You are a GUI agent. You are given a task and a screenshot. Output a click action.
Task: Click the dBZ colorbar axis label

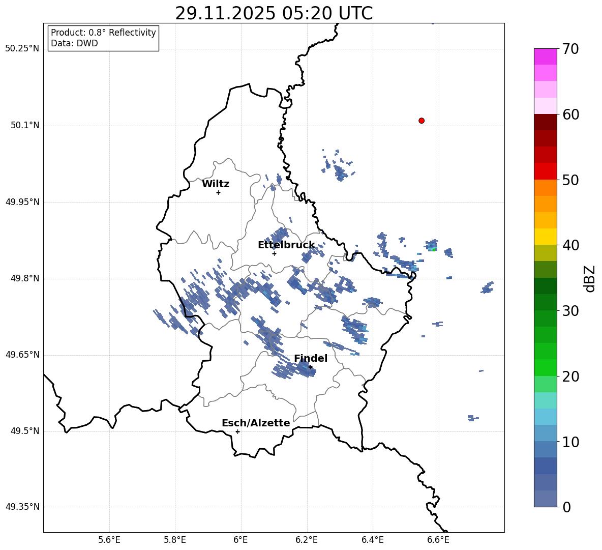point(590,278)
